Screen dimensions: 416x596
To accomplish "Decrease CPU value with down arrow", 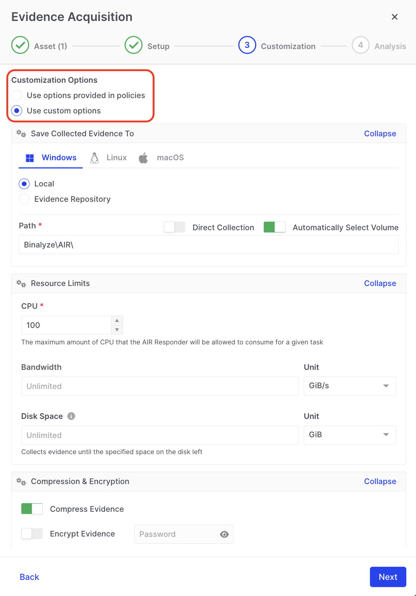I will 117,330.
